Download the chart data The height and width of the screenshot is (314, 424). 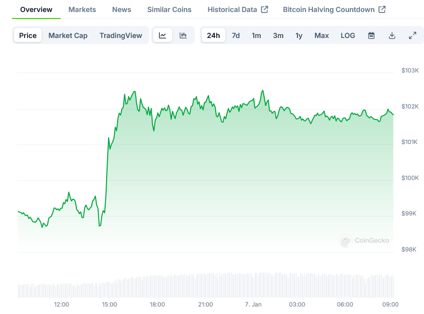tap(392, 35)
